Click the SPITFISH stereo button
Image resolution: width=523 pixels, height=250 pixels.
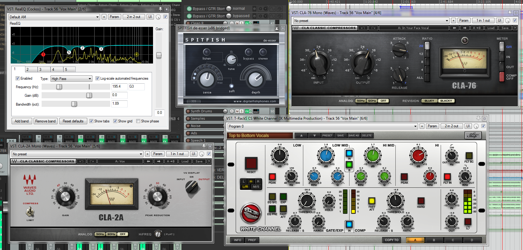tap(263, 52)
